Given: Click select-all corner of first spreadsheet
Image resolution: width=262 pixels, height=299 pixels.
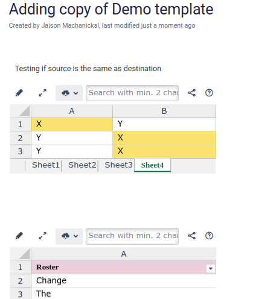Looking at the screenshot, I should pyautogui.click(x=21, y=111).
